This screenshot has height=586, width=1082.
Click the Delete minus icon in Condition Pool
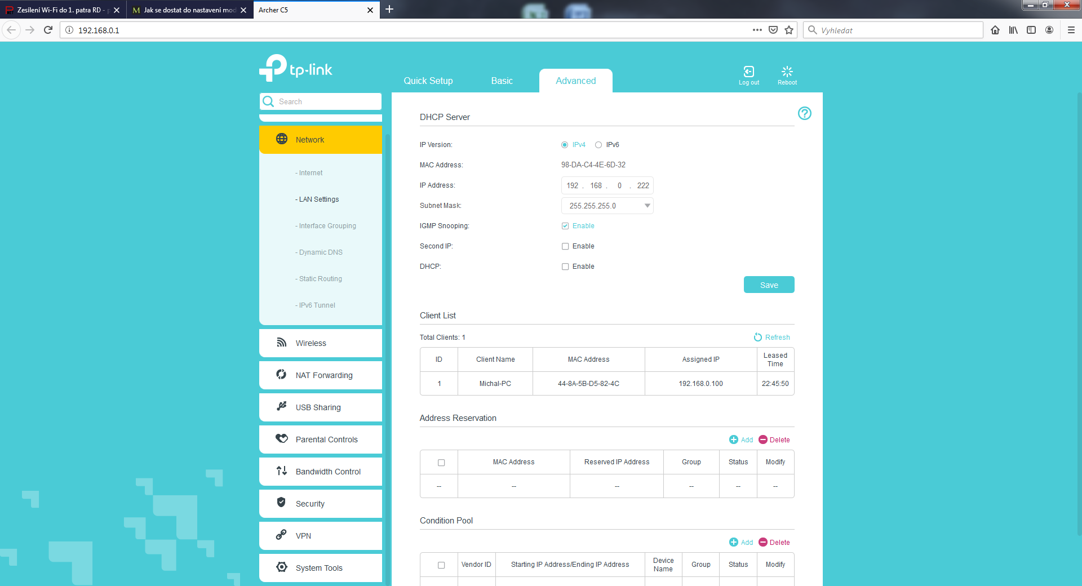[763, 542]
